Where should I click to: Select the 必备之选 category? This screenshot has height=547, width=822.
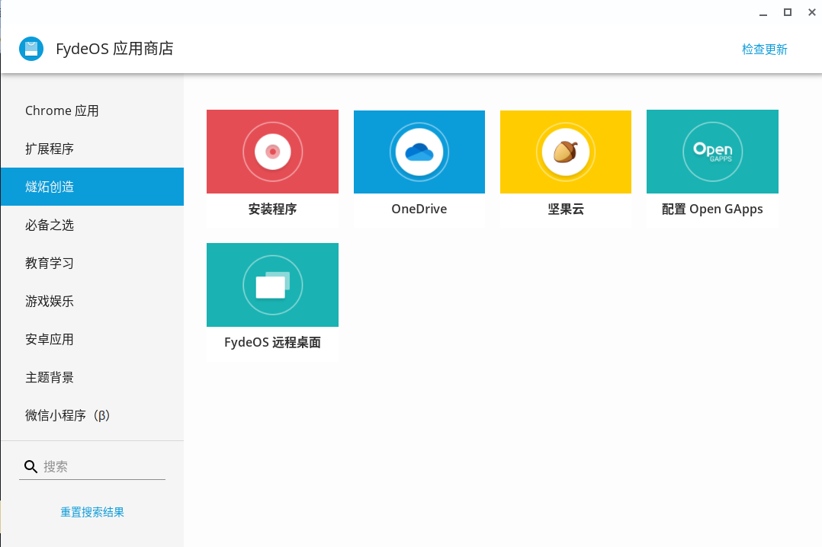point(92,225)
